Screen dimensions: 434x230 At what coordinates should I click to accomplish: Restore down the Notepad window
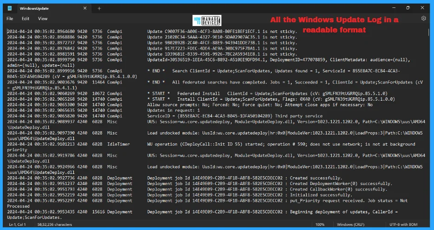(x=408, y=8)
